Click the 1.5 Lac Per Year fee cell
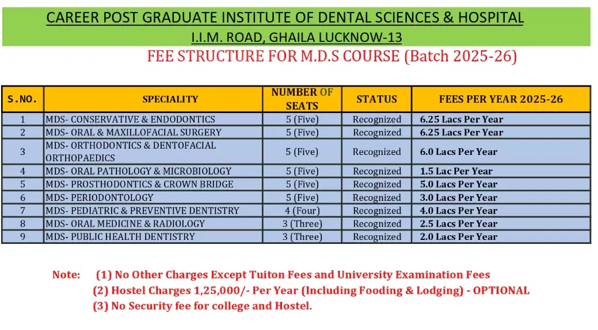598x330 pixels. tap(456, 171)
